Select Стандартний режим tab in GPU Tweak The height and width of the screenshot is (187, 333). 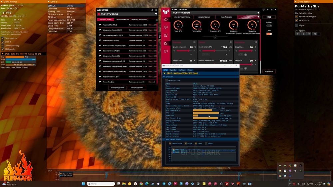pyautogui.click(x=182, y=17)
